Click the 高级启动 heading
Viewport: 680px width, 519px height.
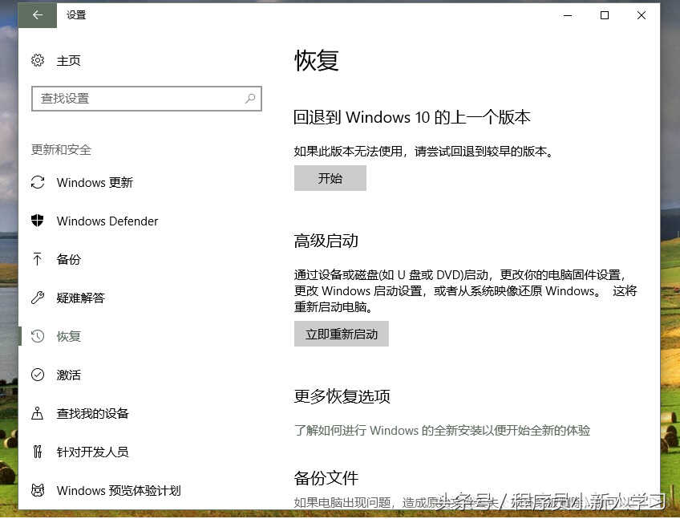(326, 241)
